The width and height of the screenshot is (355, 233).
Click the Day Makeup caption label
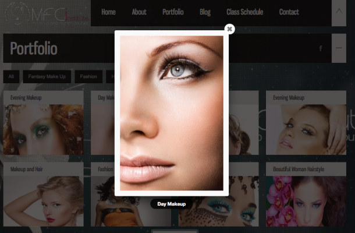point(172,204)
